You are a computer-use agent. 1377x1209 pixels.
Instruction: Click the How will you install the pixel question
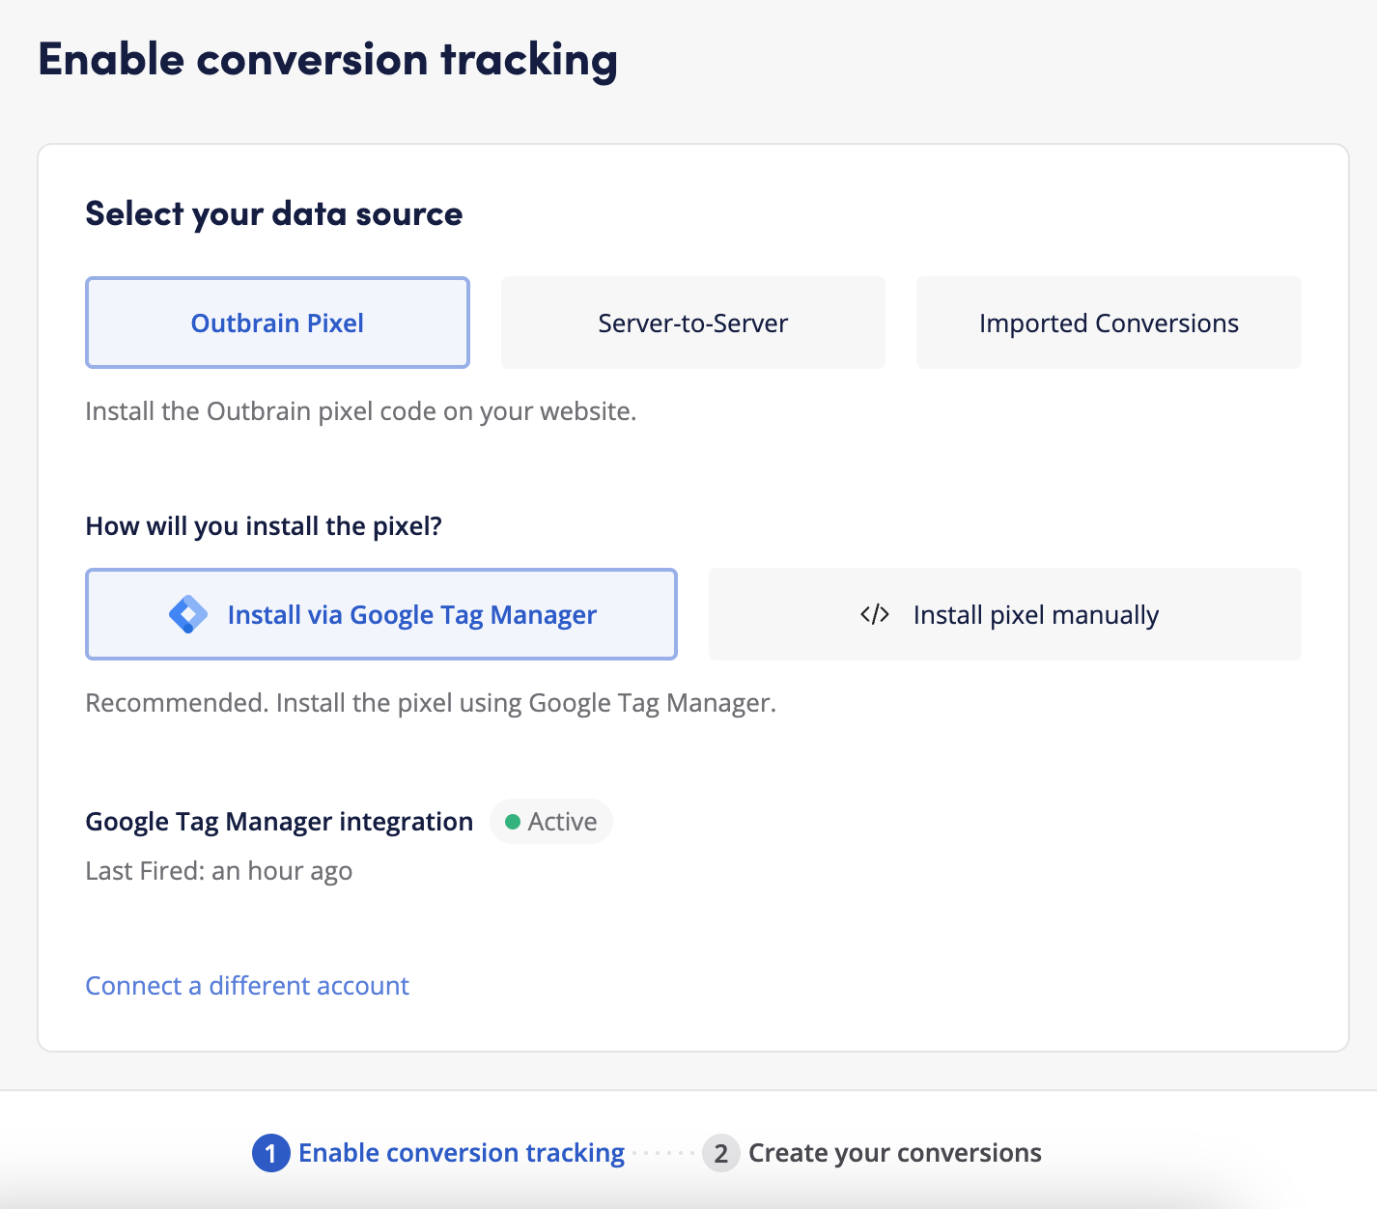pyautogui.click(x=264, y=526)
